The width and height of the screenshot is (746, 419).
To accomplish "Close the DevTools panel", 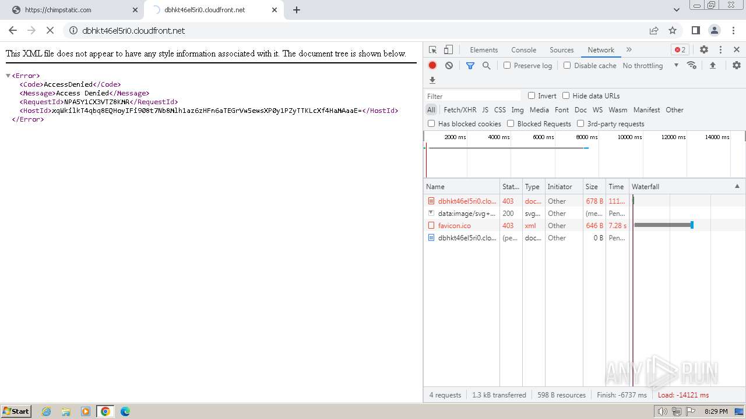I will (x=737, y=49).
